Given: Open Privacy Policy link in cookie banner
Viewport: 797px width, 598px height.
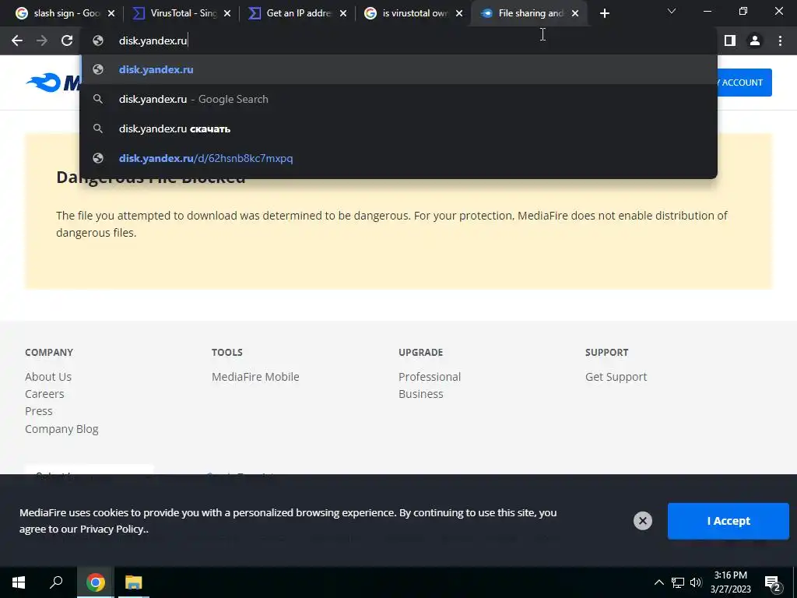Looking at the screenshot, I should (113, 529).
